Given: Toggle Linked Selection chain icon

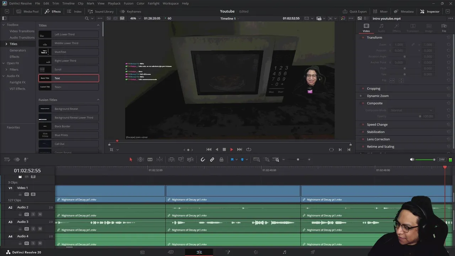Looking at the screenshot, I should (x=212, y=160).
